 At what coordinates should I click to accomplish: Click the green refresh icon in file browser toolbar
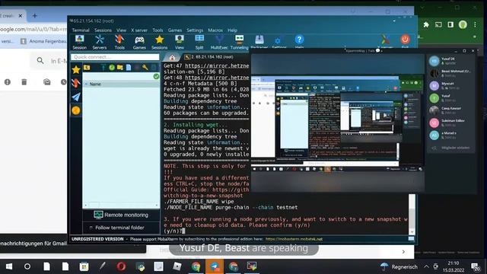[x=112, y=68]
